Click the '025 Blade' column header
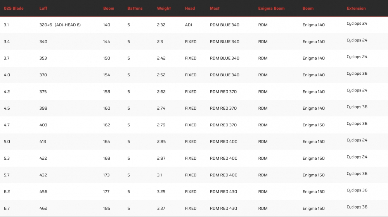 click(14, 8)
